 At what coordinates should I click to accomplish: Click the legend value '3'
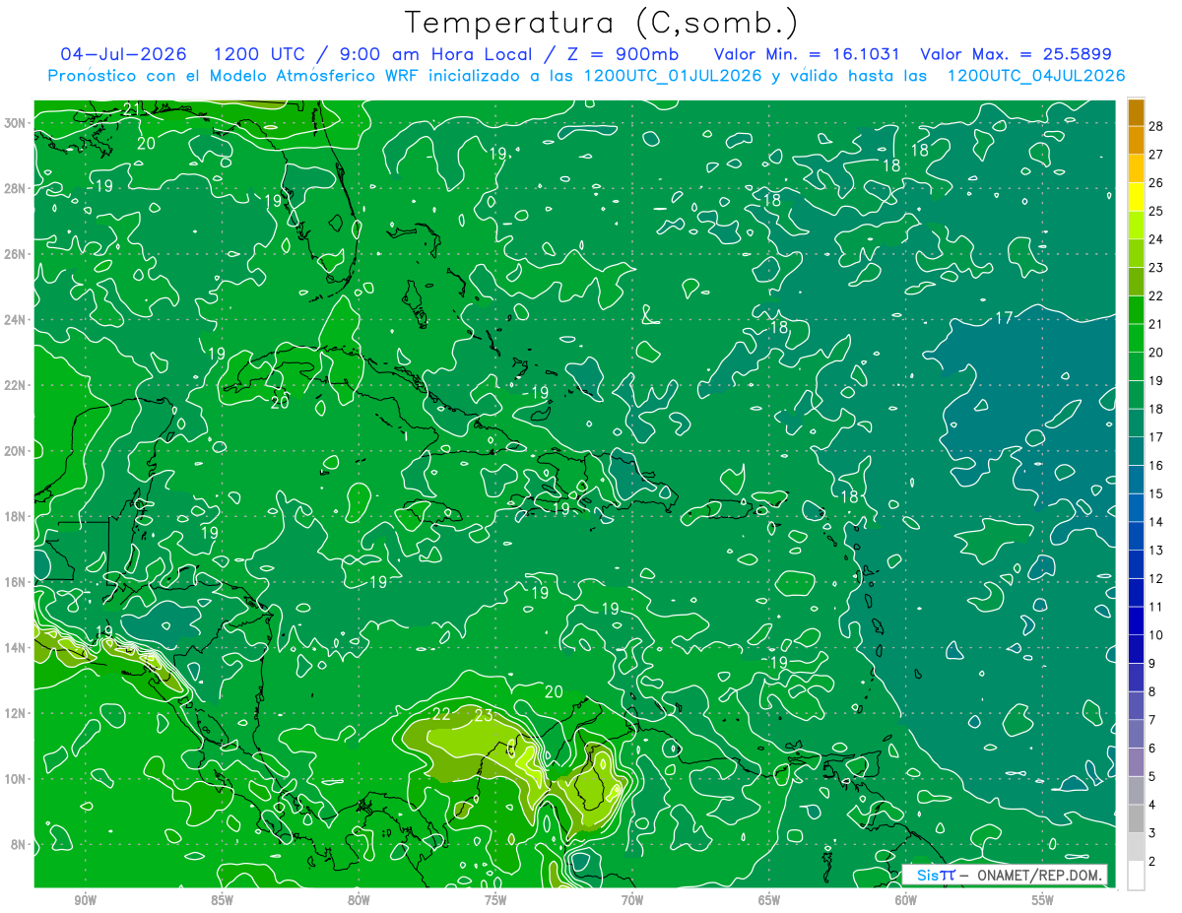[1152, 833]
